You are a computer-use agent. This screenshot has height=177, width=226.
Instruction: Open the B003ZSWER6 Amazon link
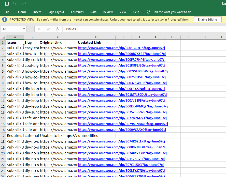point(122,83)
